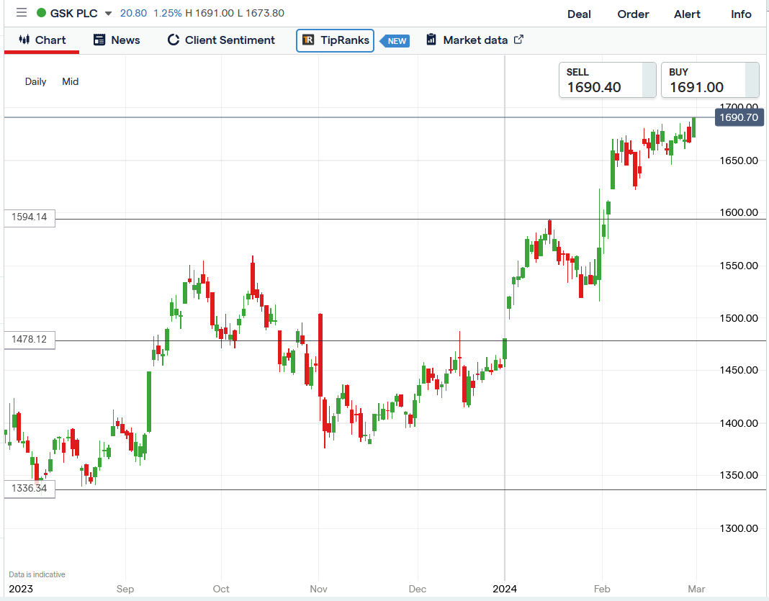Click the Oct date axis label

click(221, 589)
